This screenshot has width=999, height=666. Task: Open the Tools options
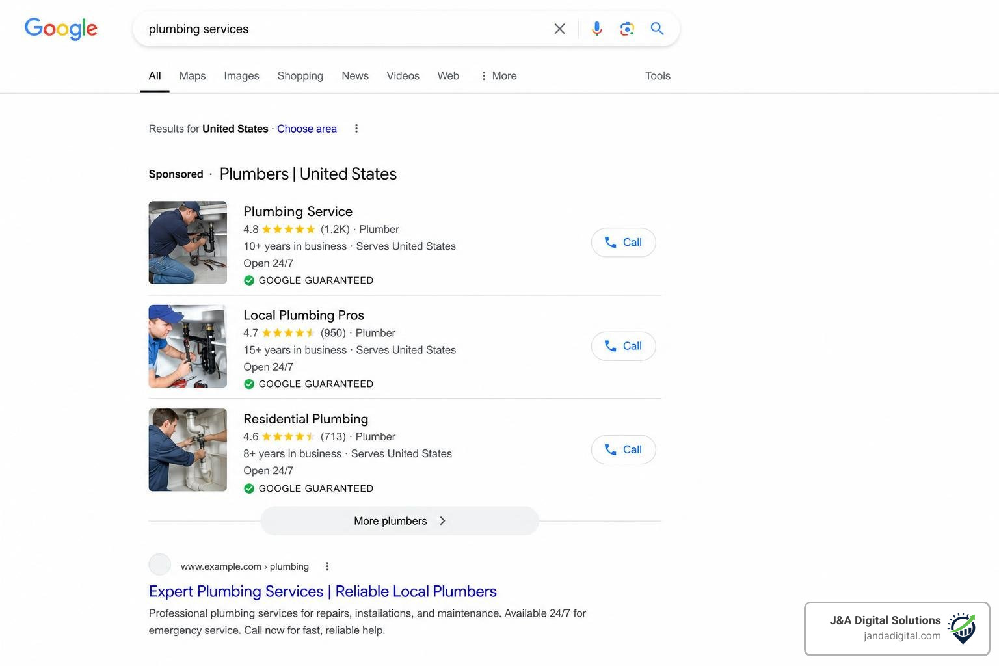[658, 76]
